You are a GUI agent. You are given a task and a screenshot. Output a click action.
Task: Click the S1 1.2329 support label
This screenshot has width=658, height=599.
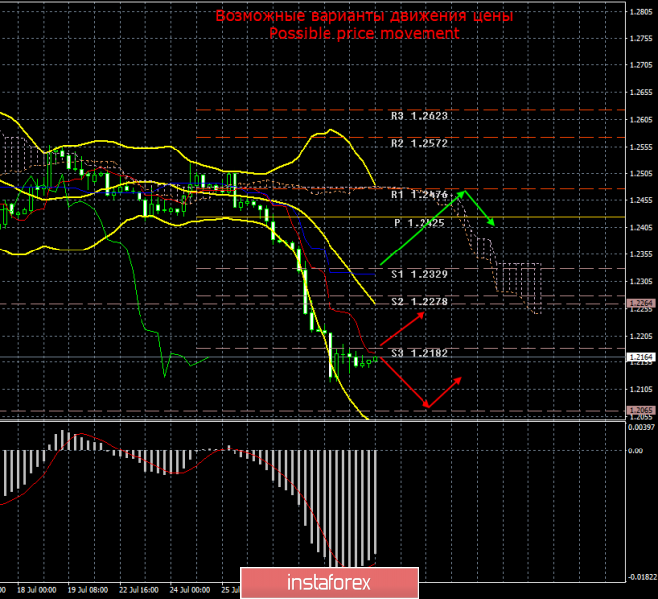(x=420, y=274)
